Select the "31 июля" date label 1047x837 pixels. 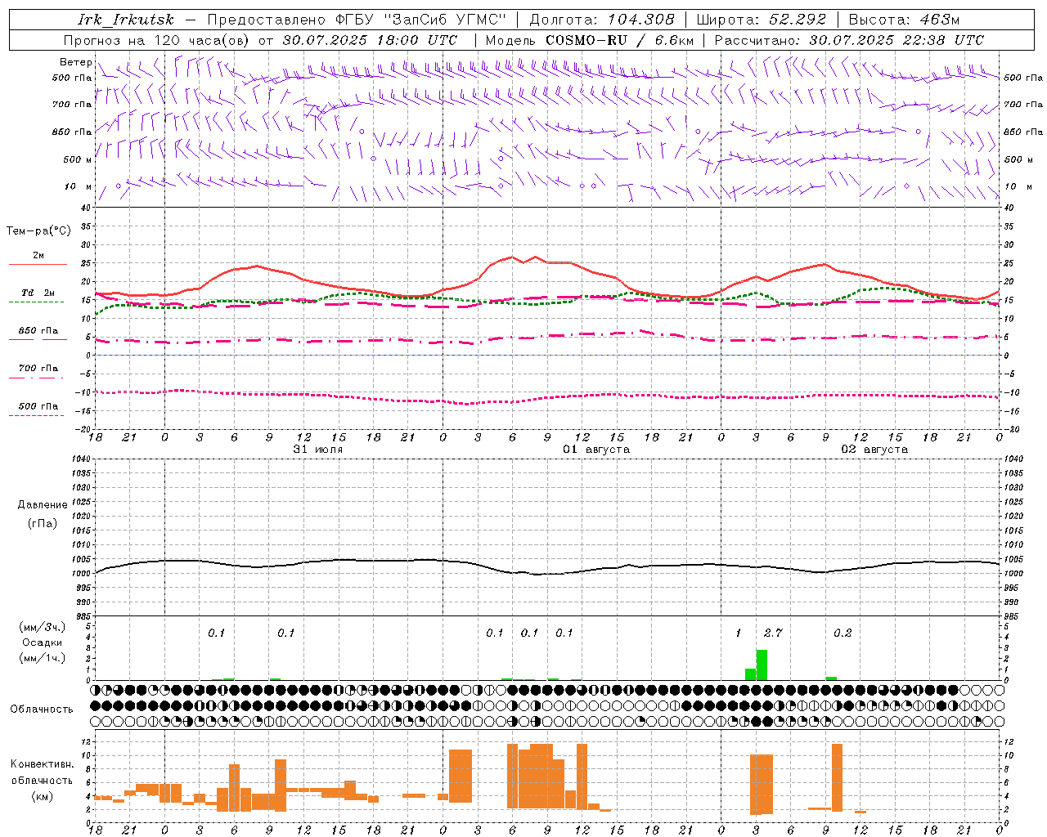click(318, 450)
